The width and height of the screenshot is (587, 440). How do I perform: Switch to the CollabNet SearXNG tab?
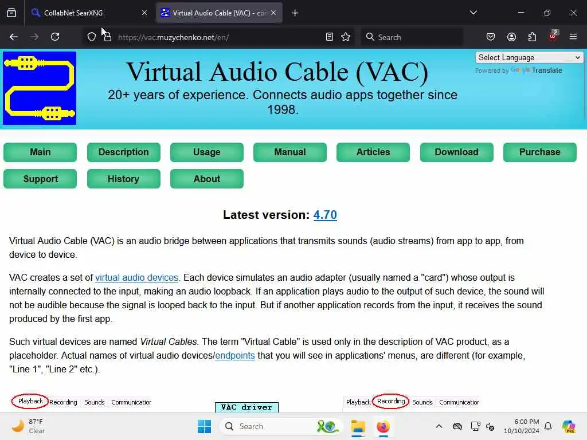pyautogui.click(x=89, y=13)
